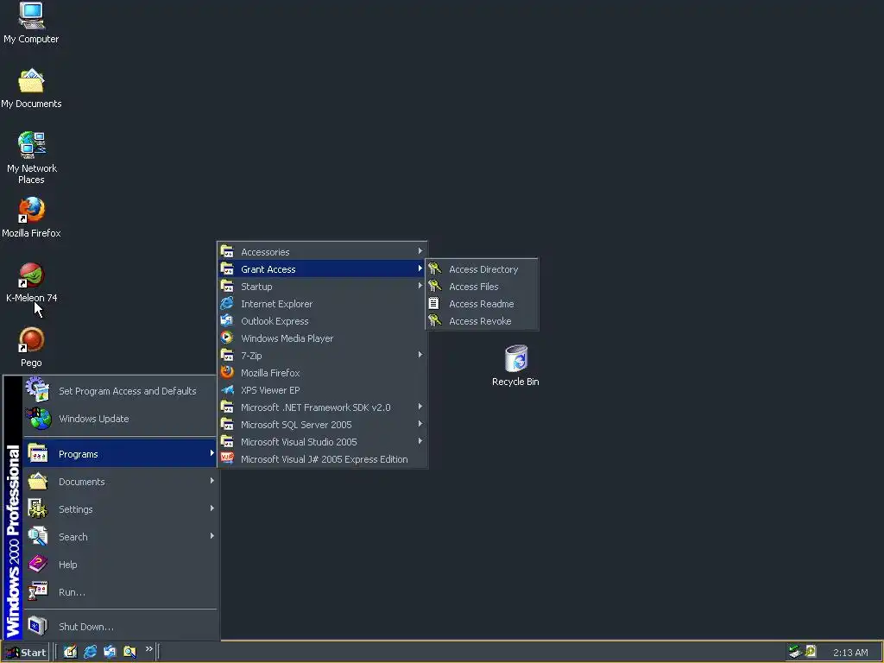Expand the Search submenu arrow in Start menu
Image resolution: width=884 pixels, height=663 pixels.
[212, 536]
